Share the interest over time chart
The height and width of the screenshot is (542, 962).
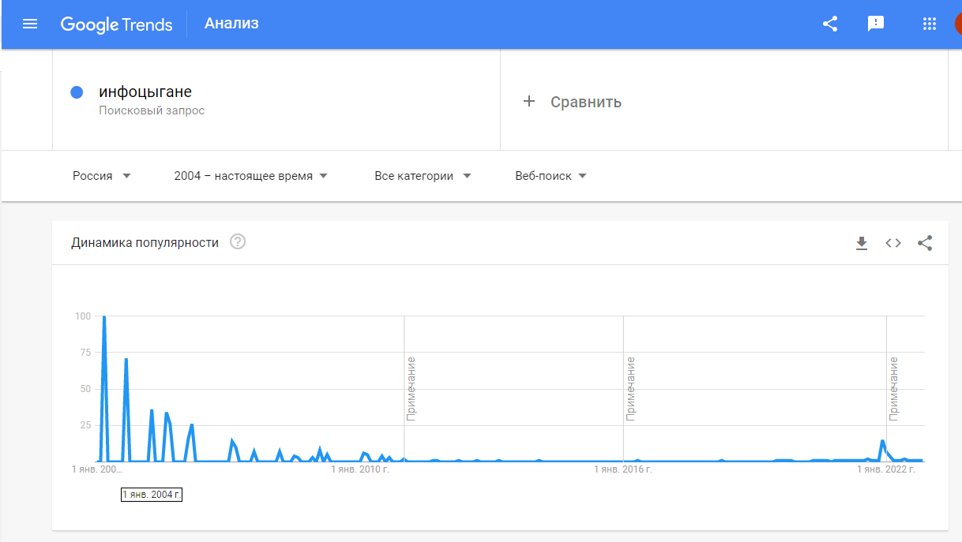[925, 243]
